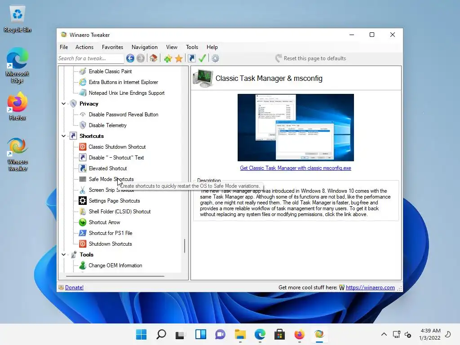This screenshot has width=460, height=345.
Task: Click the Notepad Unix Line Endings icon
Action: (83, 93)
